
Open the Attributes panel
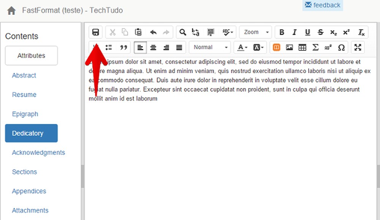pos(31,55)
